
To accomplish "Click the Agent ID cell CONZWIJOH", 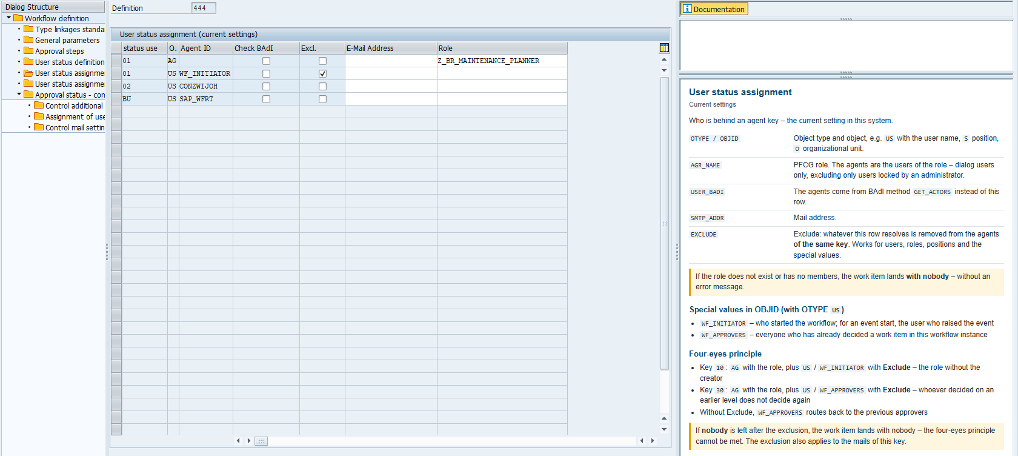I will (x=206, y=86).
